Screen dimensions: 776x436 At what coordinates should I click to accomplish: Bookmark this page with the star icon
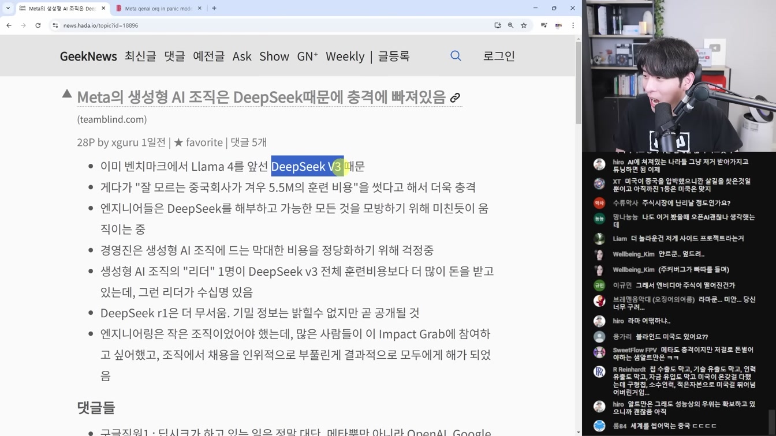(524, 25)
